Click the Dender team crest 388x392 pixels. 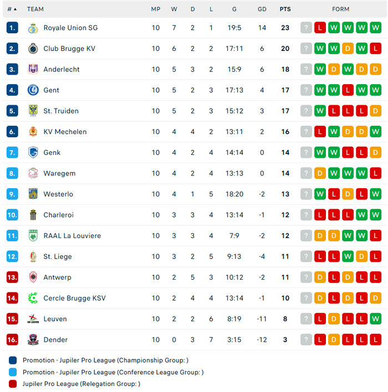(33, 339)
